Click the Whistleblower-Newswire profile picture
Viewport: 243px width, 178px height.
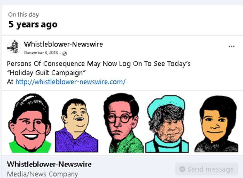pyautogui.click(x=14, y=47)
